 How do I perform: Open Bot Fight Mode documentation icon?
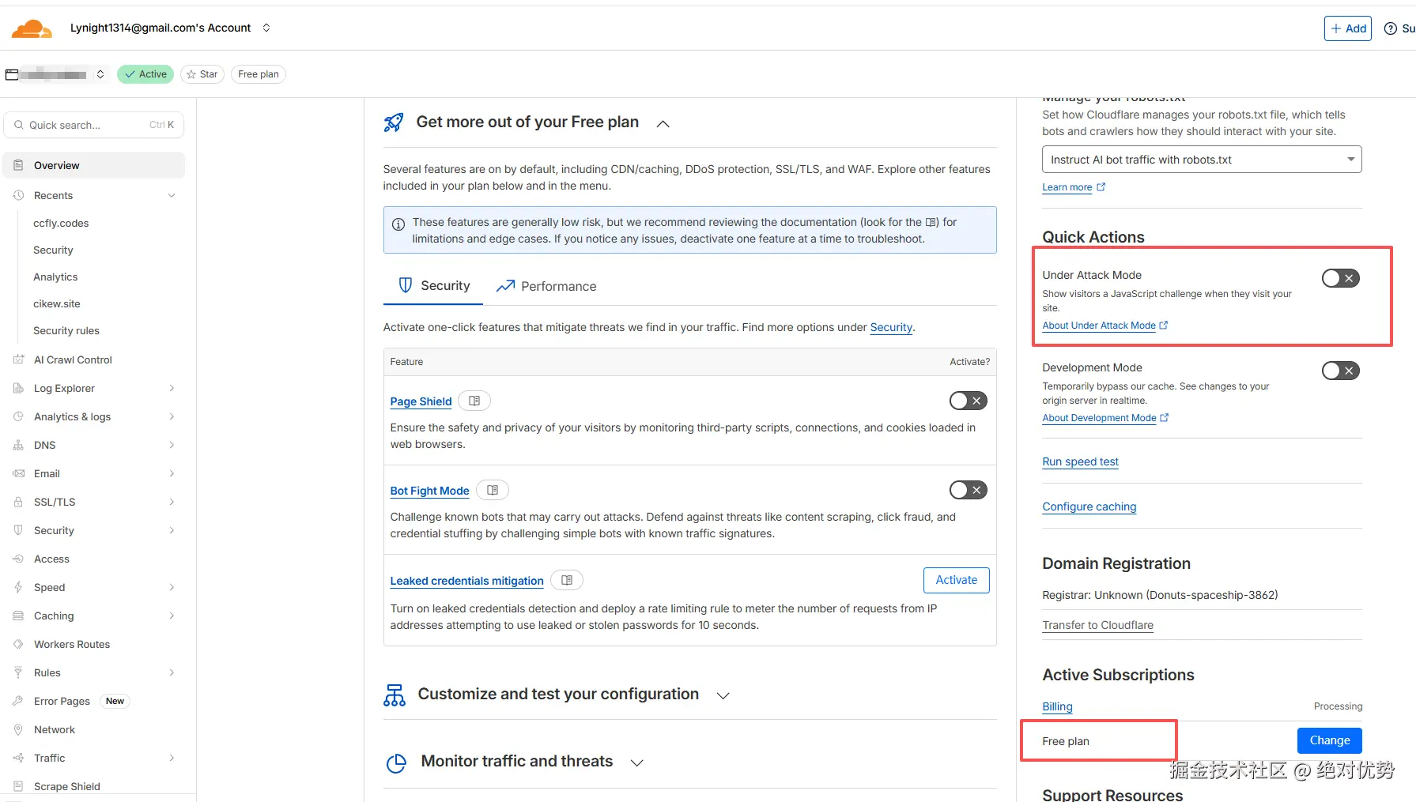coord(493,491)
